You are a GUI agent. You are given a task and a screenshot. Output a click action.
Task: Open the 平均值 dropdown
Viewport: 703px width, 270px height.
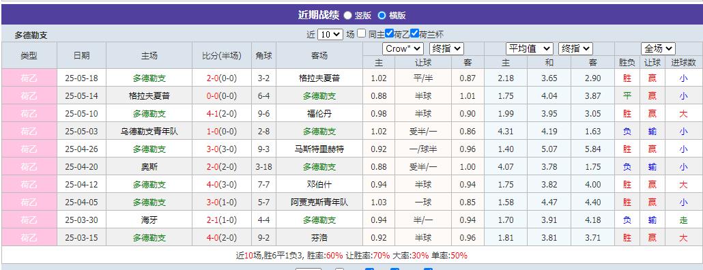click(x=530, y=49)
